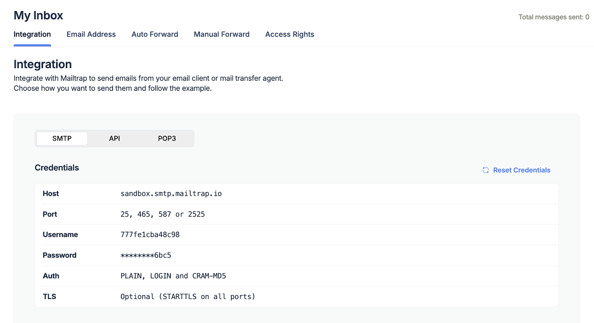Click the Total messages sent: 0 counter
This screenshot has width=594, height=323.
554,17
